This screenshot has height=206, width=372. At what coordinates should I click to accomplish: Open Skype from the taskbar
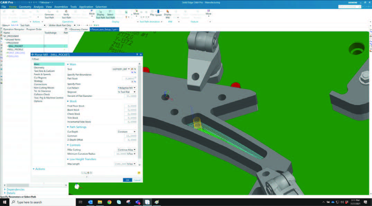tap(119, 202)
